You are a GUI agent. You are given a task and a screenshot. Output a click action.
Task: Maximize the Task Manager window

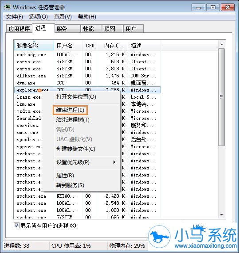[213, 8]
